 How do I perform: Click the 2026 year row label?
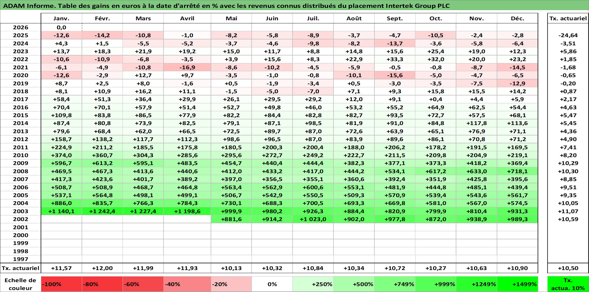tap(21, 27)
